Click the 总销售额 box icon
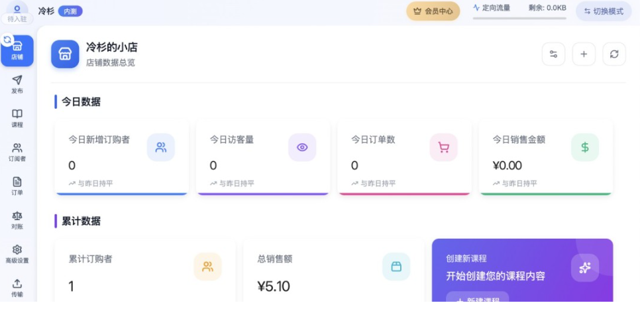The height and width of the screenshot is (311, 640). click(x=396, y=267)
